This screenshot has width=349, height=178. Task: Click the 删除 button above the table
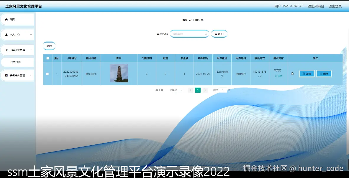[49, 46]
